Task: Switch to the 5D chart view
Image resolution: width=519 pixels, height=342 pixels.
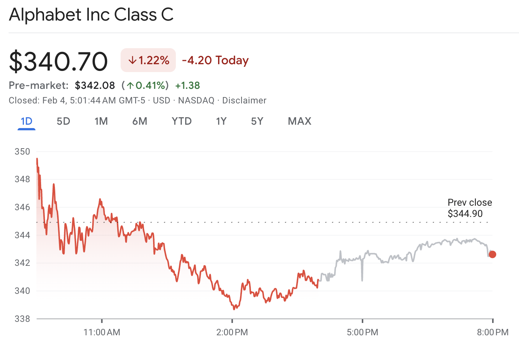Action: tap(63, 121)
